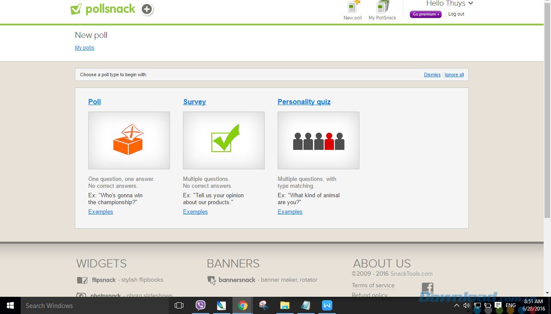The height and width of the screenshot is (314, 551).
Task: Open Viber from the Windows taskbar
Action: click(201, 305)
